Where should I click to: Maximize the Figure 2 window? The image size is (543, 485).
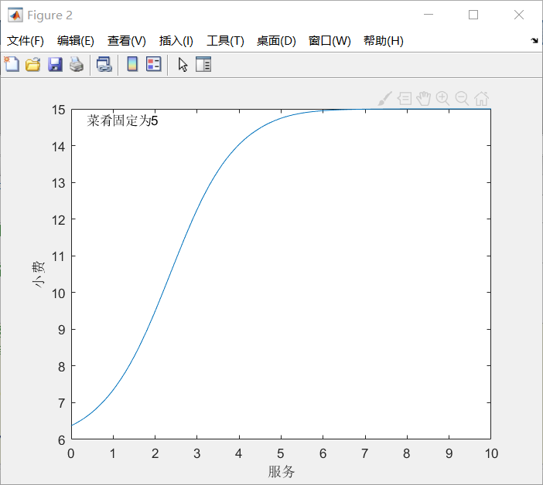pos(473,15)
